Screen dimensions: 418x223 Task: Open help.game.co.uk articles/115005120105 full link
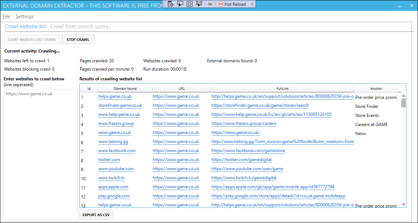click(272, 114)
